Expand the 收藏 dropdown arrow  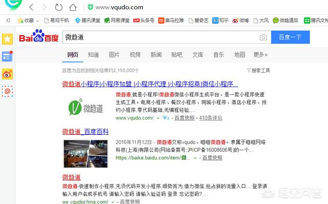pyautogui.click(x=37, y=21)
